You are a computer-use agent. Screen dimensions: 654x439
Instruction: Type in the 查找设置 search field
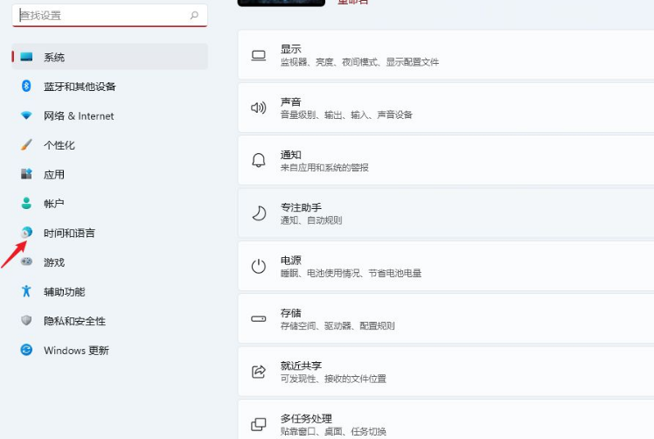(x=96, y=16)
